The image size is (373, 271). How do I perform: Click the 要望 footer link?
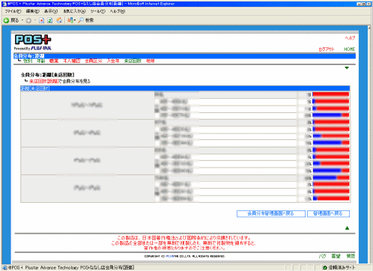coord(336,256)
